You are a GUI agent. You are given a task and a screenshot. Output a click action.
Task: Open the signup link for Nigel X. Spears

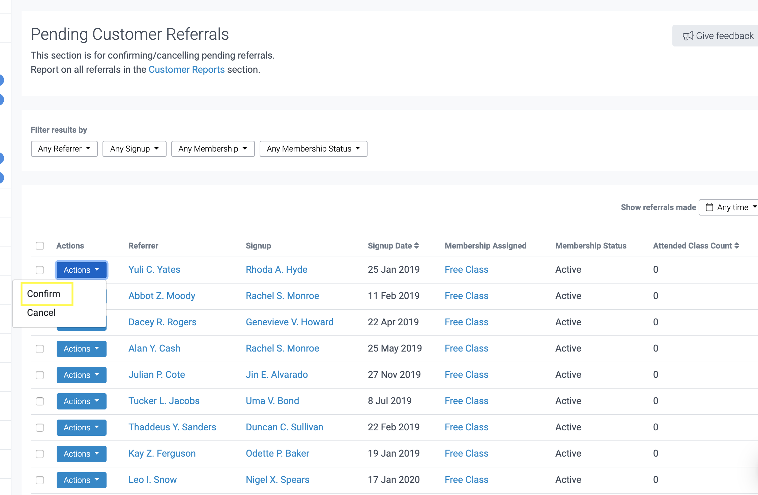point(277,480)
